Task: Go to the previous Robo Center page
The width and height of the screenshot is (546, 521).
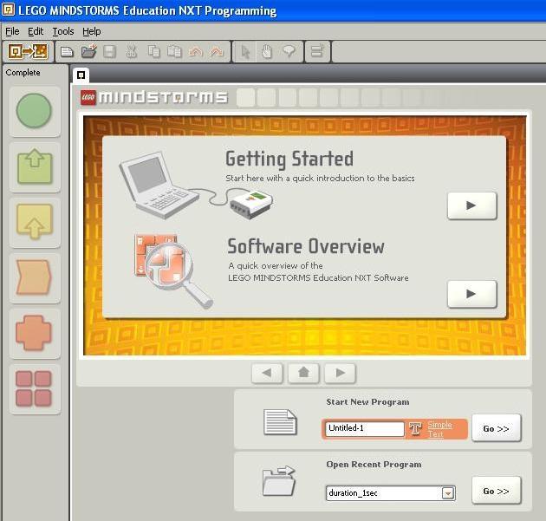Action: [267, 374]
